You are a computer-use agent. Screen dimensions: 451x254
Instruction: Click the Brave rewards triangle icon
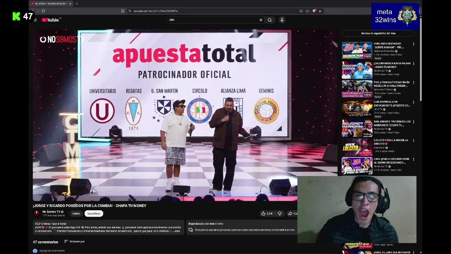click(320, 11)
